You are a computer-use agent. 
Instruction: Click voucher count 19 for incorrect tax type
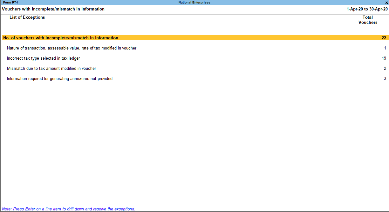[384, 58]
